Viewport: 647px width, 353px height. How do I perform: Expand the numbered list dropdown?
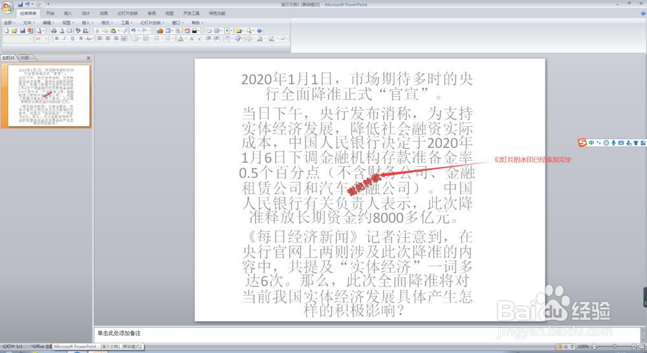(x=162, y=38)
